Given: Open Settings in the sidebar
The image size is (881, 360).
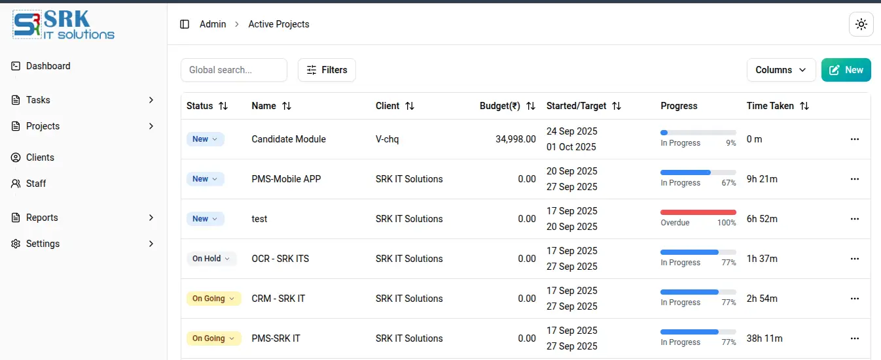Looking at the screenshot, I should (43, 244).
